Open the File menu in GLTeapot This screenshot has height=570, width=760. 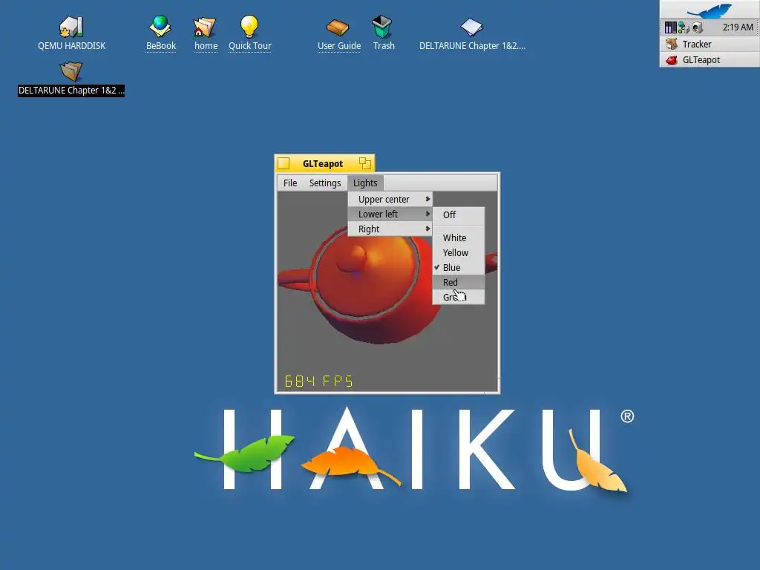click(x=290, y=183)
